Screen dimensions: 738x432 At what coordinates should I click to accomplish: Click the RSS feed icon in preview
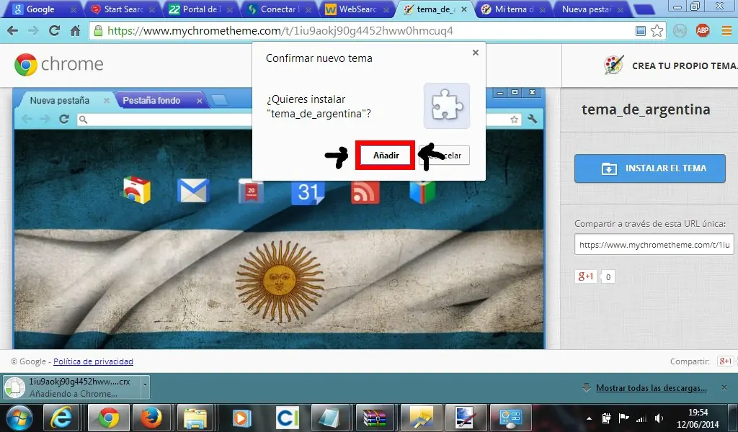click(x=365, y=192)
